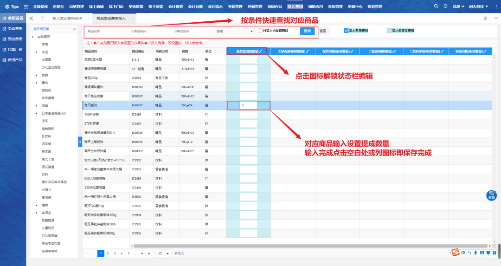Click the 客服 customer service floating icon
This screenshot has width=501, height=266.
click(491, 195)
